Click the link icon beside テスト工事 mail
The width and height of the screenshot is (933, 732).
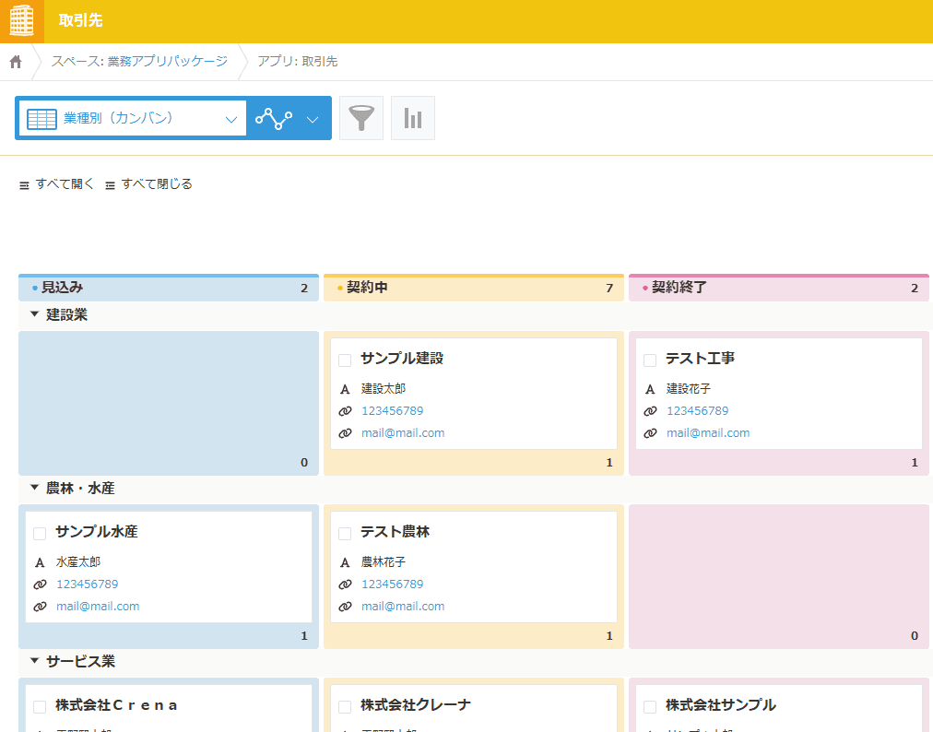point(650,433)
